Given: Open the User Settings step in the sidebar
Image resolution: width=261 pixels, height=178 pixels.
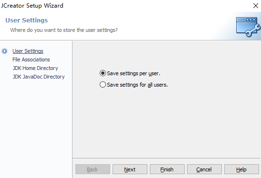Looking at the screenshot, I should [28, 51].
